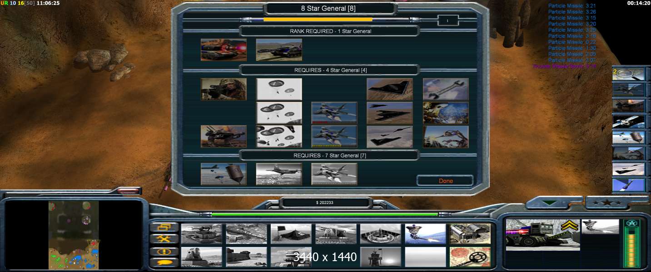Click the selected dozer unit portrait
The height and width of the screenshot is (272, 651).
pyautogui.click(x=543, y=234)
